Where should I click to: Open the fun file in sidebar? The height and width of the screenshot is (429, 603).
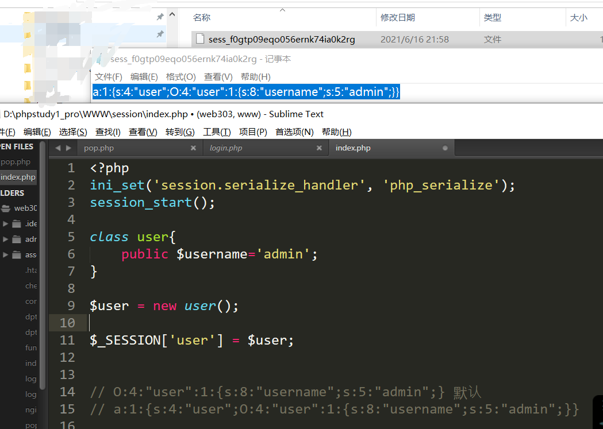click(x=31, y=347)
